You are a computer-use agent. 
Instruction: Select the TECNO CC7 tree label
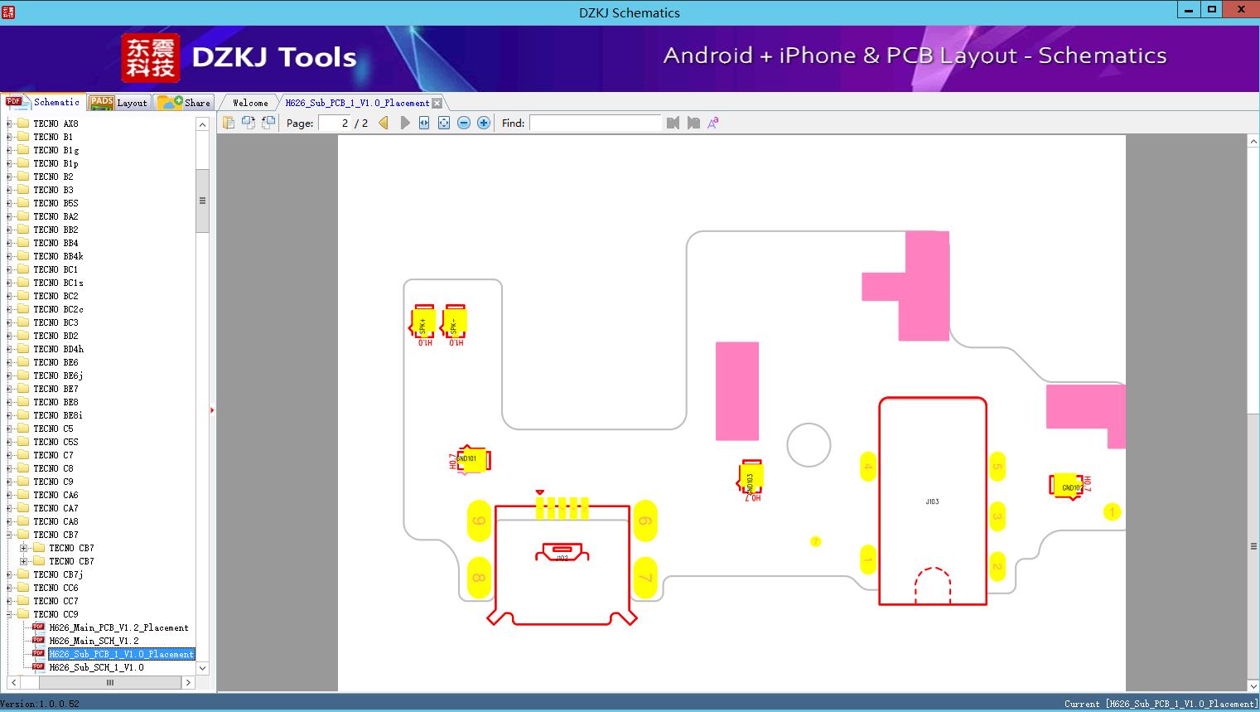56,601
